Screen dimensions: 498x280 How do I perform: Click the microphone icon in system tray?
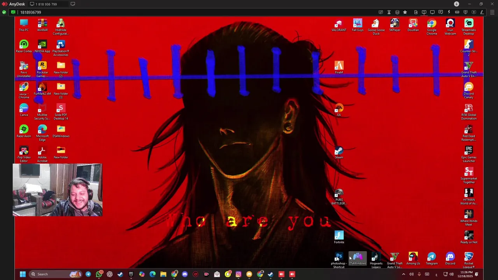point(419,274)
